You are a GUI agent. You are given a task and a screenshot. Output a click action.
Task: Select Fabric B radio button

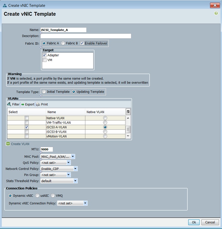63,43
